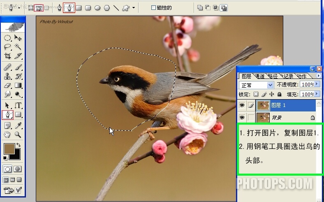Pick Rectangle shape in options bar
Viewport: 324px width, 202px height.
click(x=79, y=8)
